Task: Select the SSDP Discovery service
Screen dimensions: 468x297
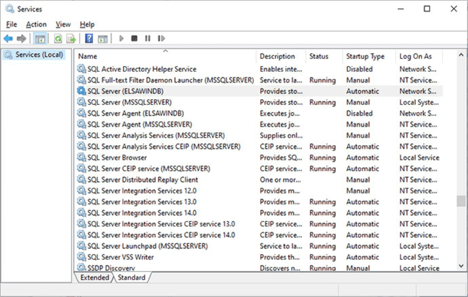Action: 111,267
